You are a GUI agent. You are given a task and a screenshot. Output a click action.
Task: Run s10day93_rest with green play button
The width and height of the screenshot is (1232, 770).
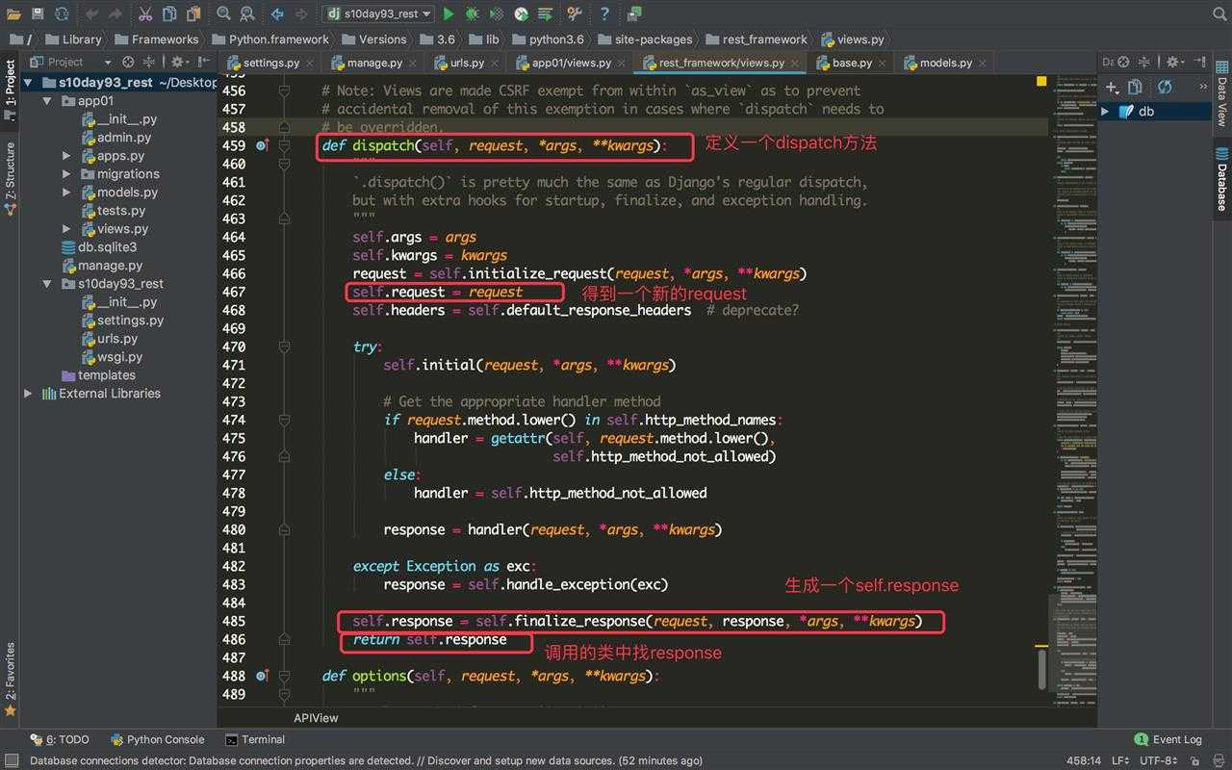pyautogui.click(x=449, y=13)
